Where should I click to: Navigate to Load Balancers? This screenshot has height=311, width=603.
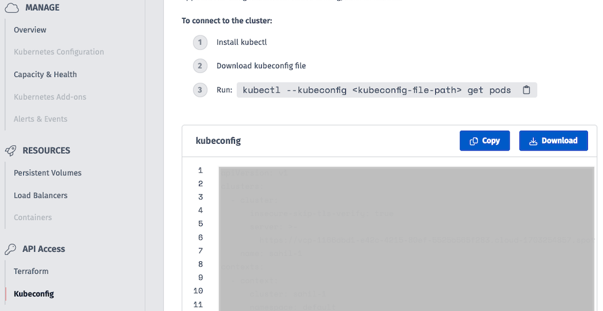pyautogui.click(x=41, y=195)
